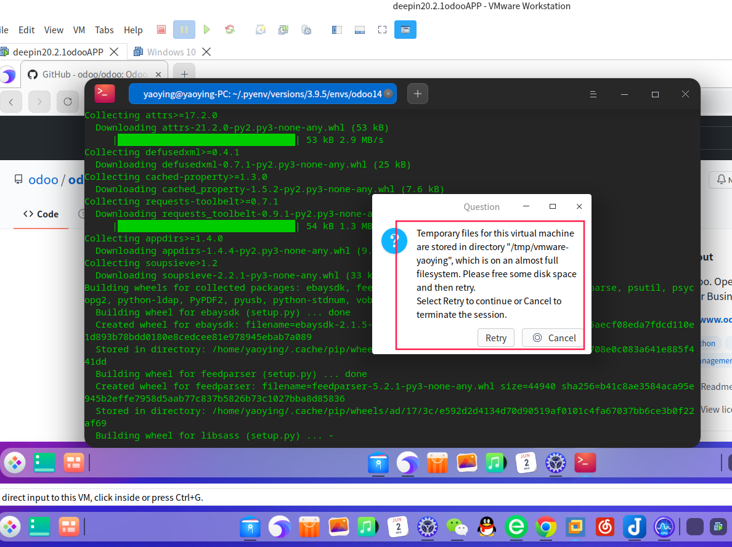Pause the virtual machine from the toolbar
The image size is (732, 547).
click(x=184, y=30)
